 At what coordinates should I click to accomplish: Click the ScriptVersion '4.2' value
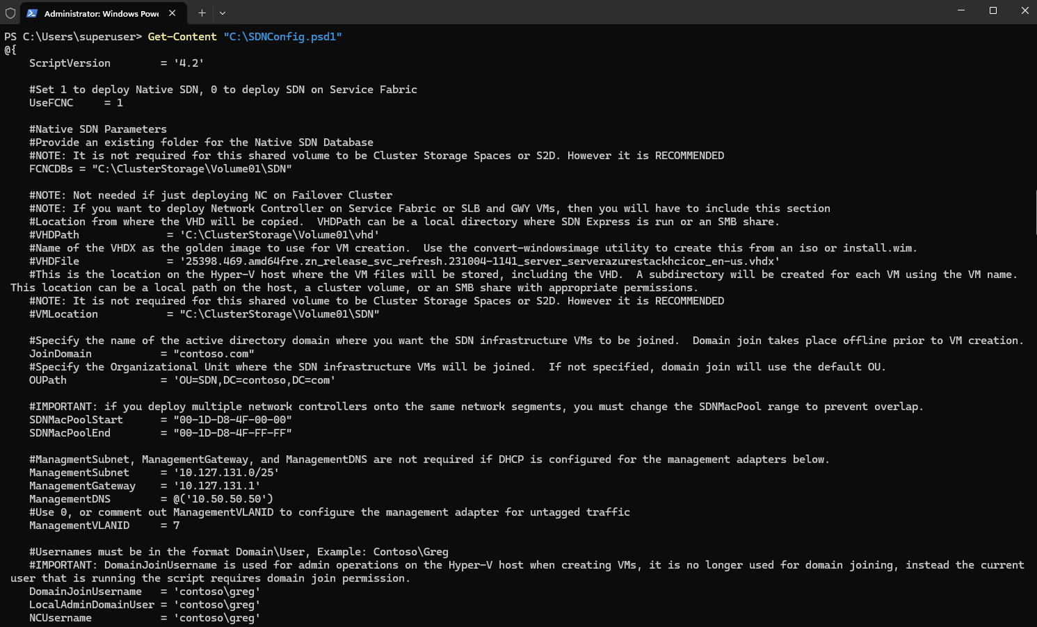tap(188, 63)
